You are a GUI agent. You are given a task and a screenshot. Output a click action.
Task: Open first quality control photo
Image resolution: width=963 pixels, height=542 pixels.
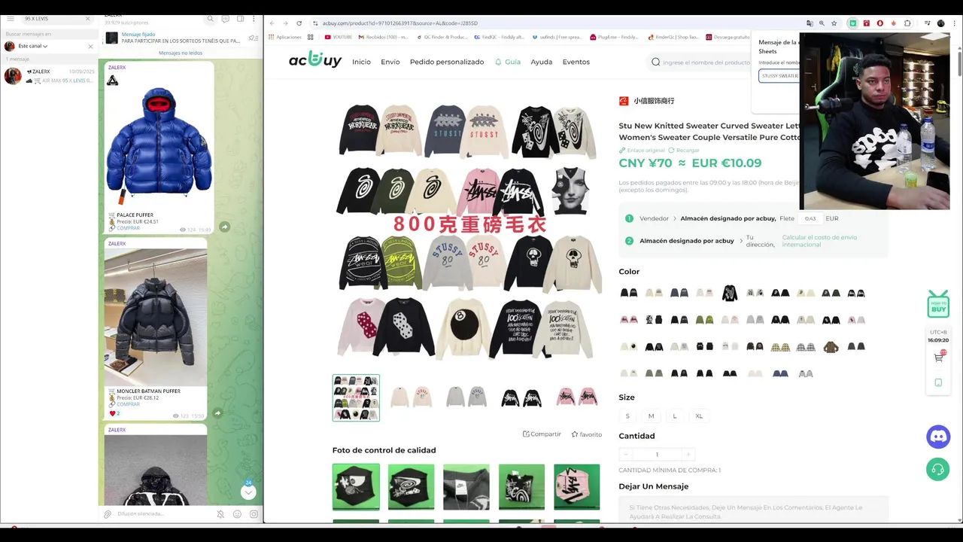click(x=356, y=487)
